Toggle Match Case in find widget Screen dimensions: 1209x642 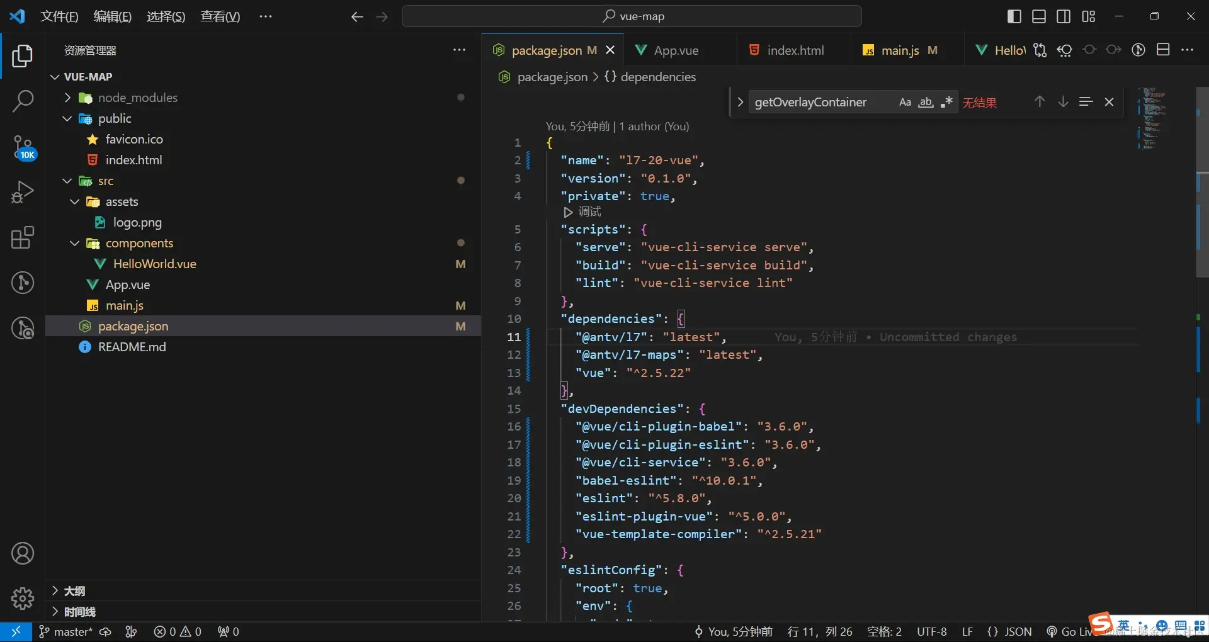[905, 102]
